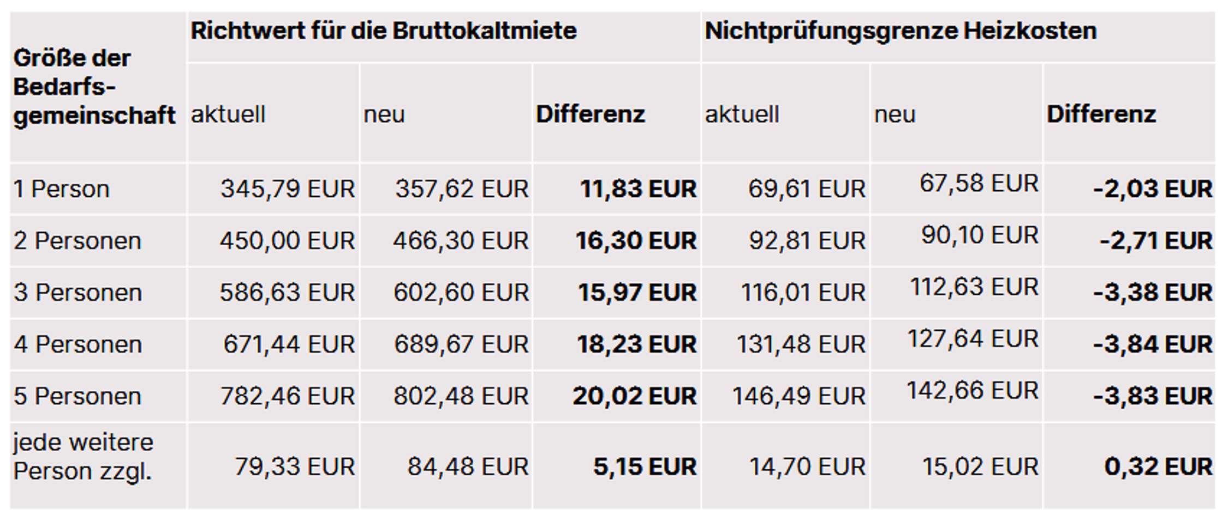The width and height of the screenshot is (1228, 521).
Task: Click the "-2,03 EUR" difference value
Action: [x=1152, y=189]
